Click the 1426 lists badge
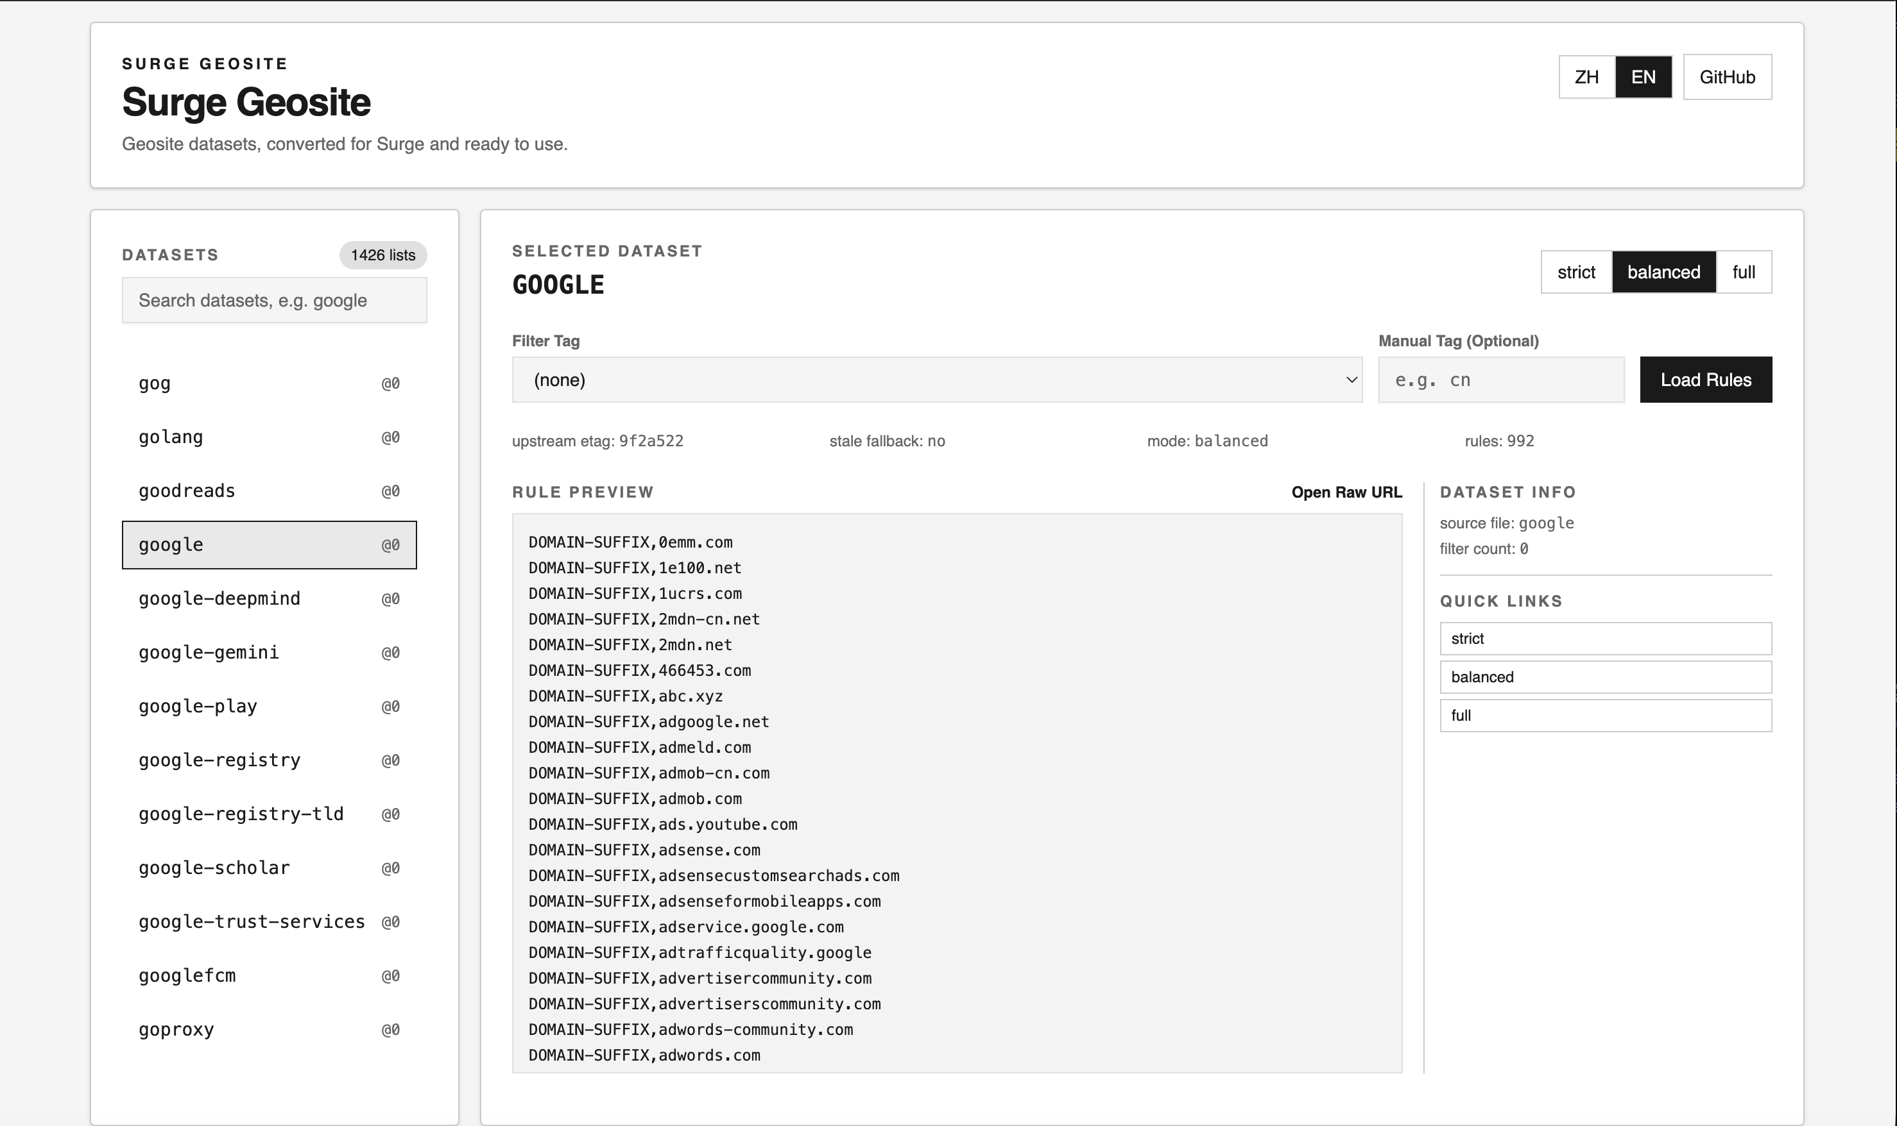Screen dimensions: 1897x1126 pyautogui.click(x=382, y=255)
